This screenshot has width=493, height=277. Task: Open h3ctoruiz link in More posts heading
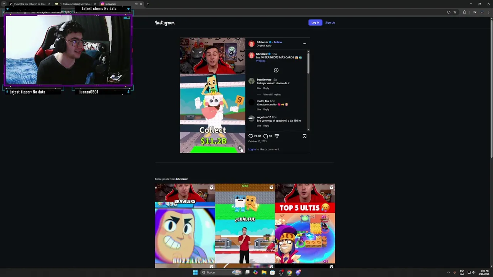[182, 179]
